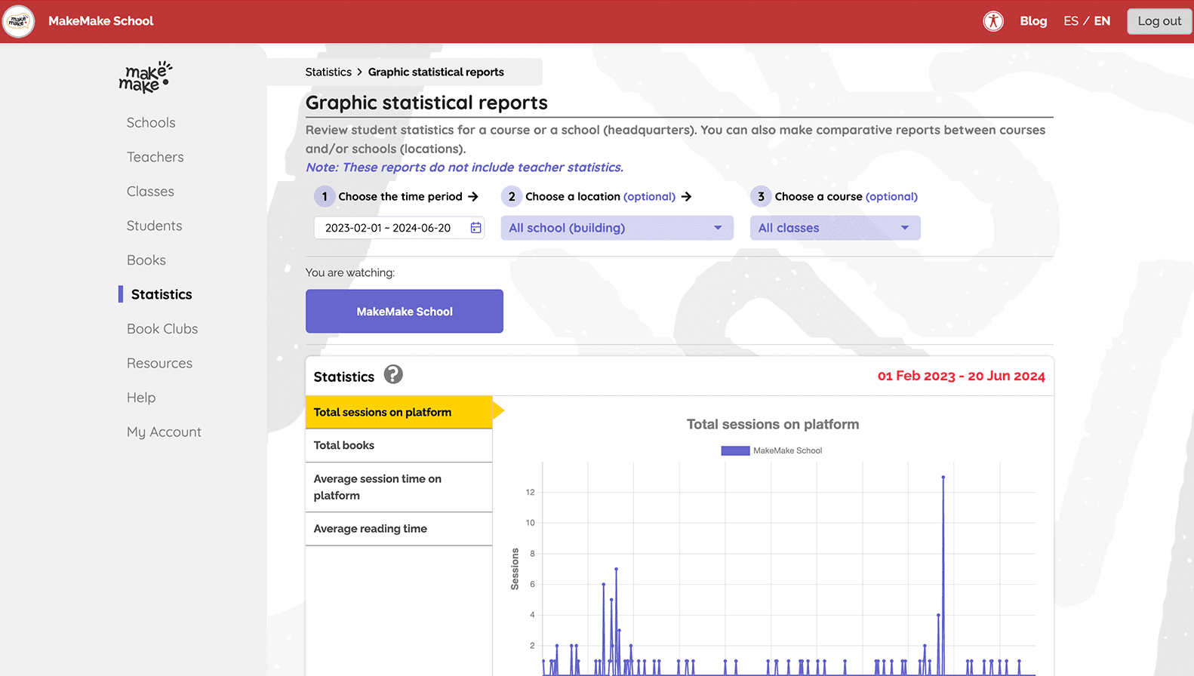The height and width of the screenshot is (676, 1194).
Task: Toggle the MakeMake School chart legend swatch
Action: tap(735, 450)
